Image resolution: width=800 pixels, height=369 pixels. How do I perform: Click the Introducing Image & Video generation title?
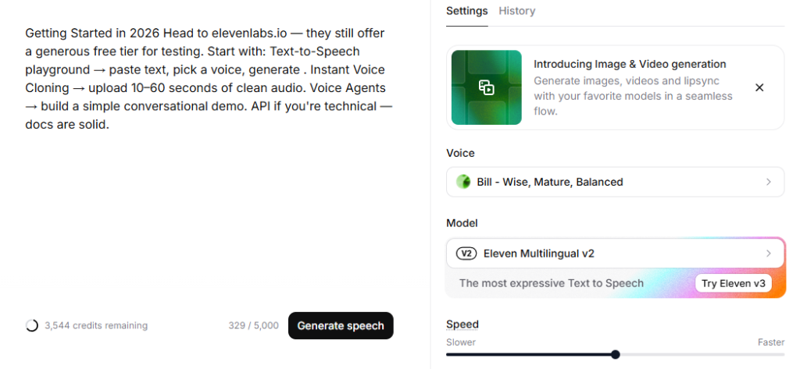[x=630, y=64]
